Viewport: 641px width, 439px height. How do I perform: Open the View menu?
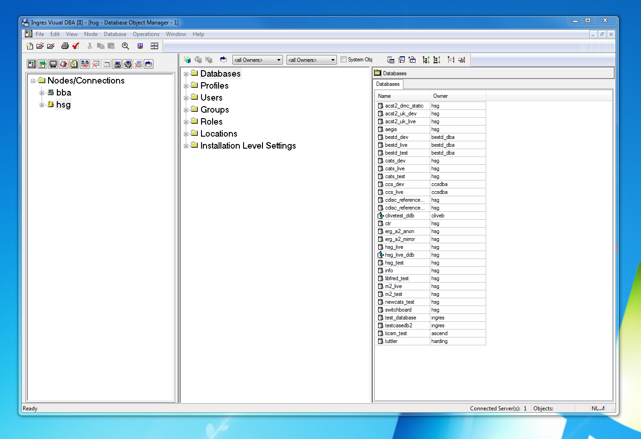[x=72, y=34]
